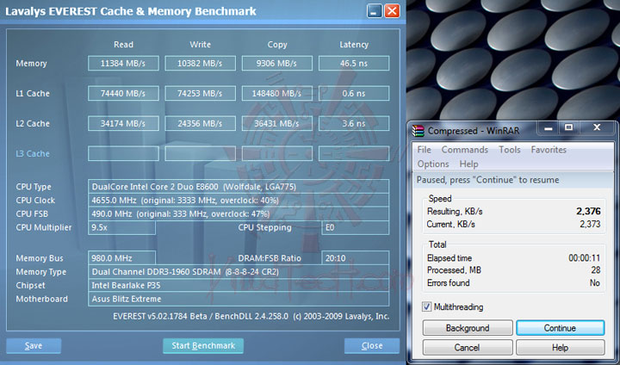Viewport: 620px width, 365px height.
Task: Click WinRAR Resulting KB/s value 2,376
Action: coord(588,211)
